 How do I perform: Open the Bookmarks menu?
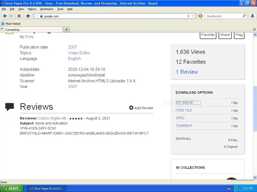[x=47, y=9]
